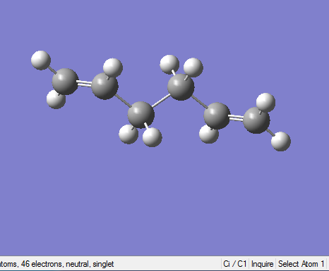Pick the second carbon atom from the left
Viewport: 329px width, 271px height.
(104, 86)
